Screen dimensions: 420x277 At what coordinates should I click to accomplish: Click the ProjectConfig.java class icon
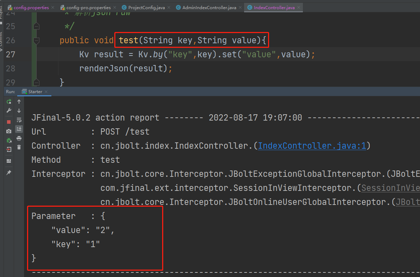pos(124,7)
